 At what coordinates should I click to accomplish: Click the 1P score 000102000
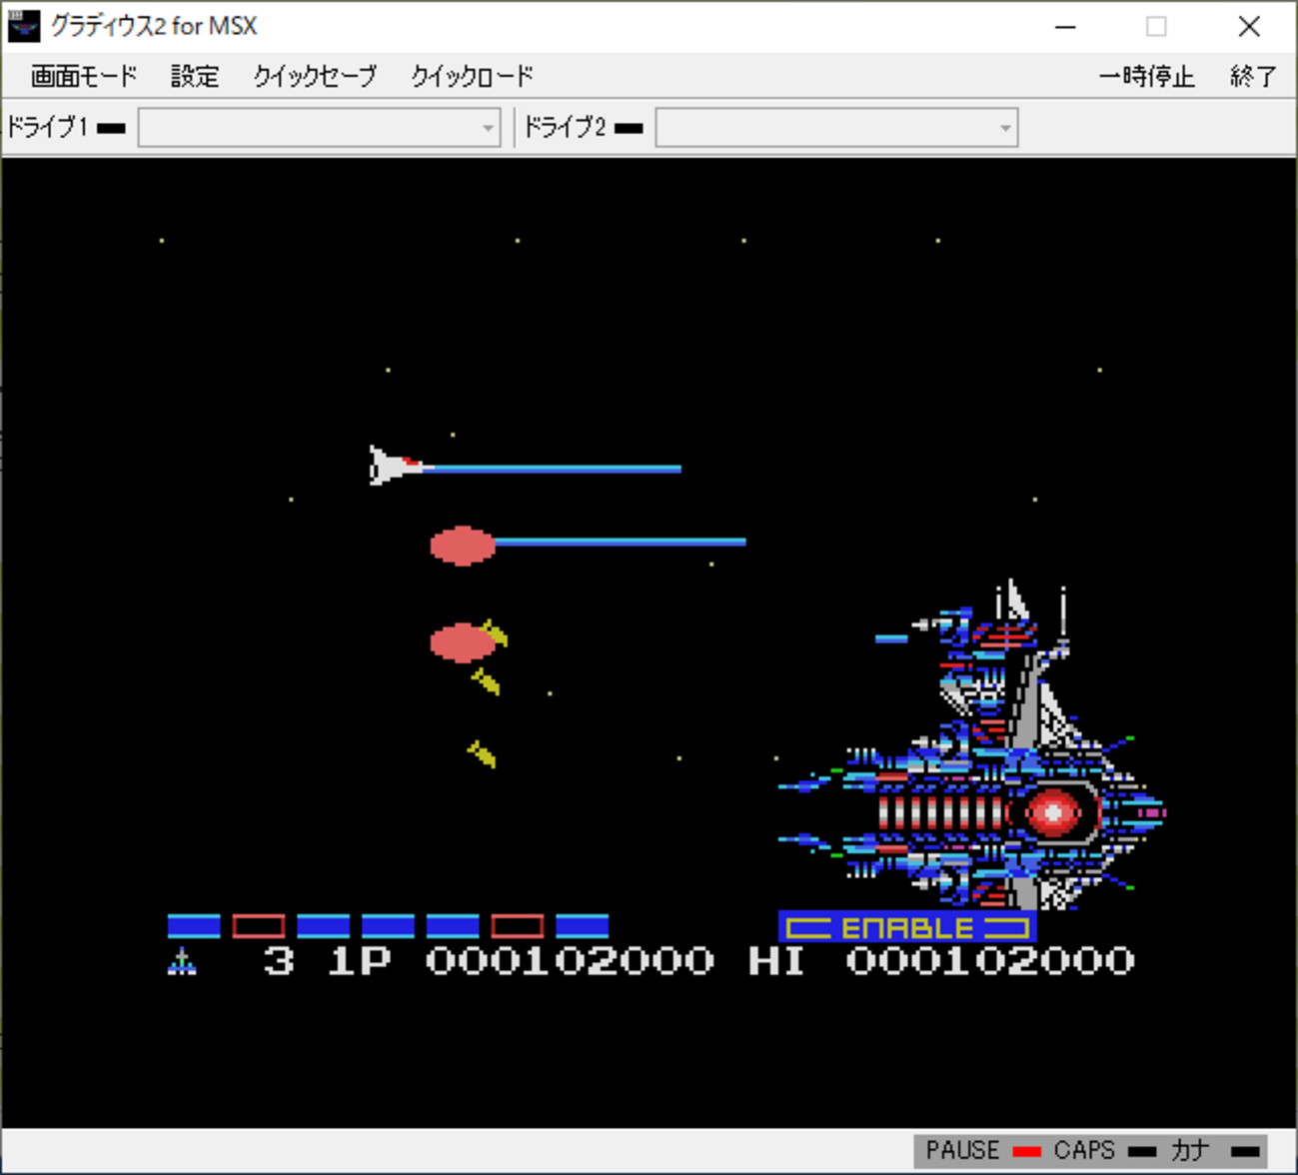(570, 961)
